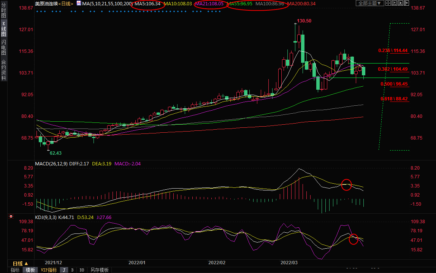This screenshot has width=436, height=273.
Task: Open the 全部主题 dropdown
Action: (369, 3)
